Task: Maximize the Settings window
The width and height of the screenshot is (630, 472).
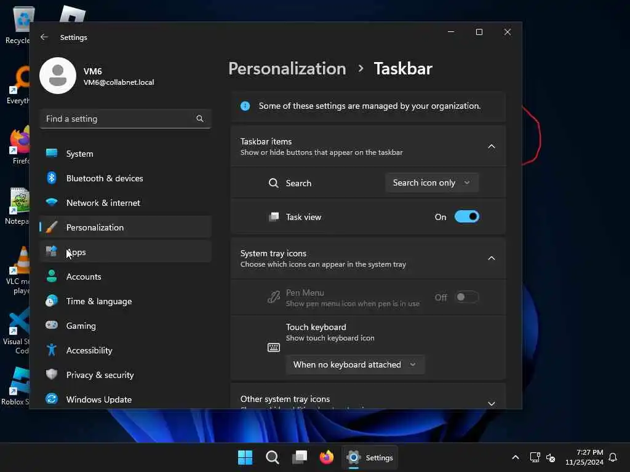Action: tap(479, 32)
